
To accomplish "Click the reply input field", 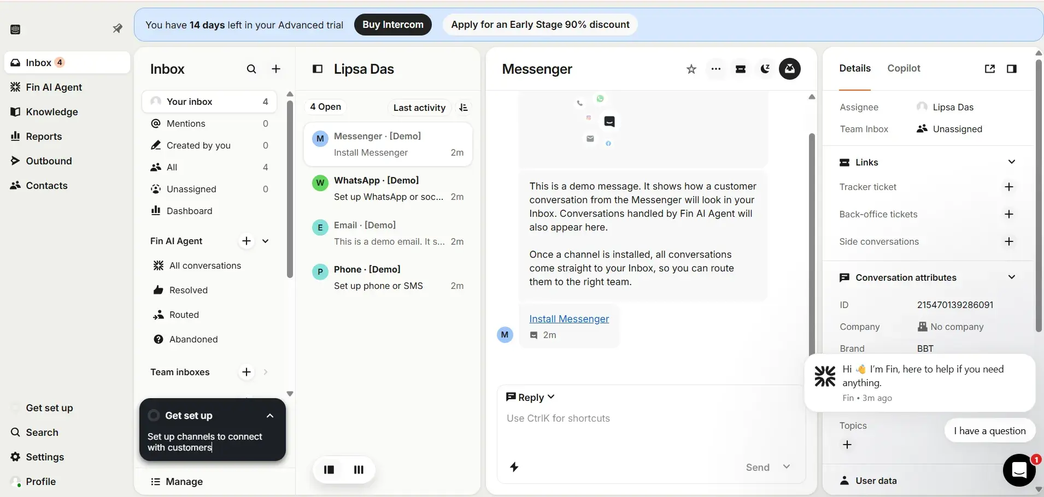I will (601, 418).
